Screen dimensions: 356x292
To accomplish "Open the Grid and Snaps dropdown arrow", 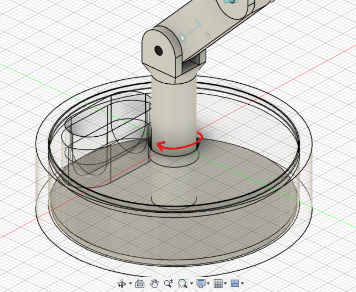I will 225,283.
